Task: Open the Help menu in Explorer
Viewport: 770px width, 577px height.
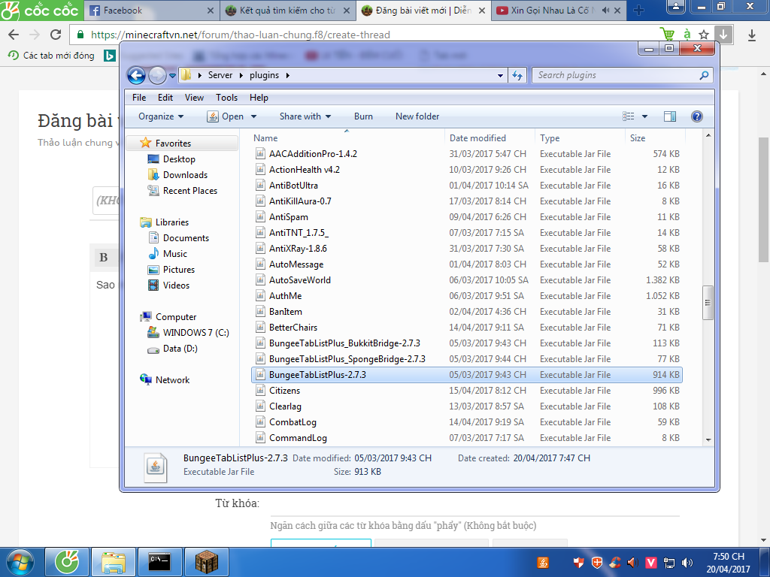Action: (x=259, y=98)
